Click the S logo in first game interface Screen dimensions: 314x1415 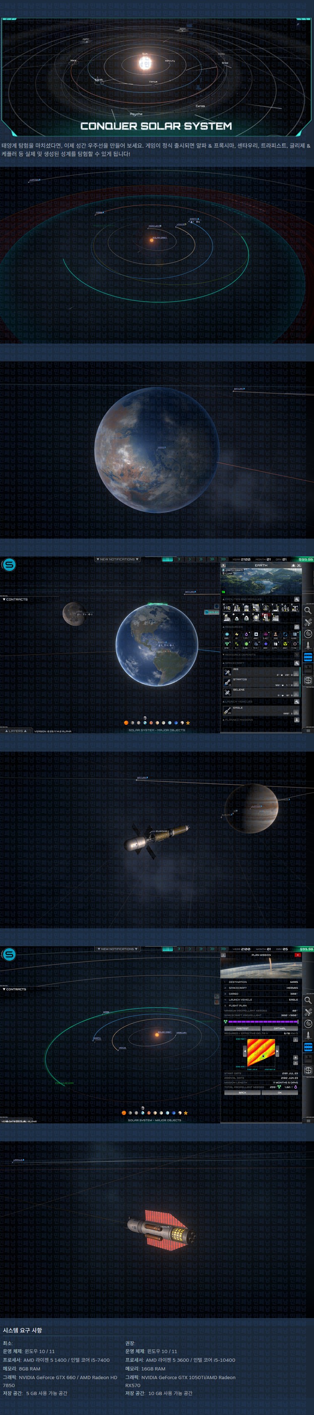click(x=9, y=565)
